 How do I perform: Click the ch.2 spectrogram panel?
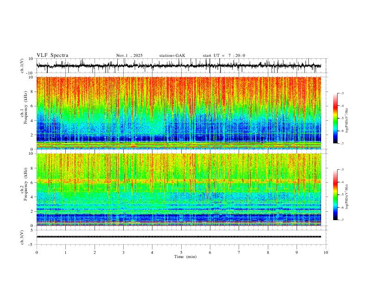[x=178, y=190]
